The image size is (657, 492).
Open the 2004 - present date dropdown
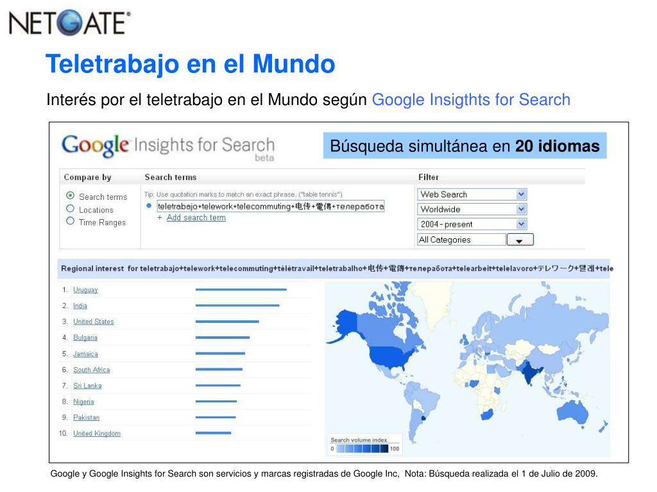[x=472, y=224]
